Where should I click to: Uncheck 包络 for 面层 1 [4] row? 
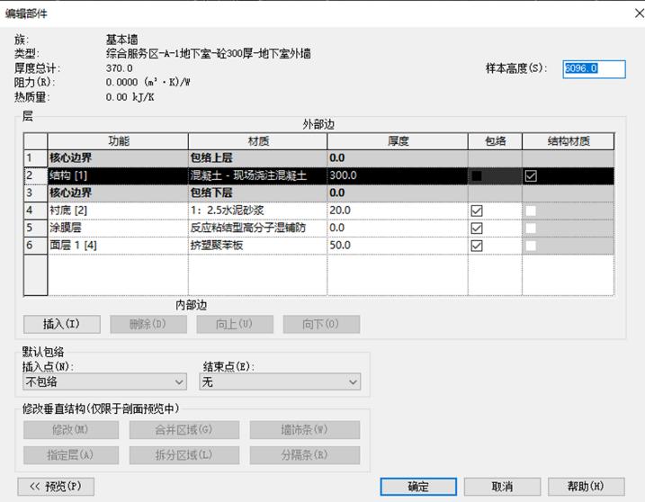(x=477, y=246)
